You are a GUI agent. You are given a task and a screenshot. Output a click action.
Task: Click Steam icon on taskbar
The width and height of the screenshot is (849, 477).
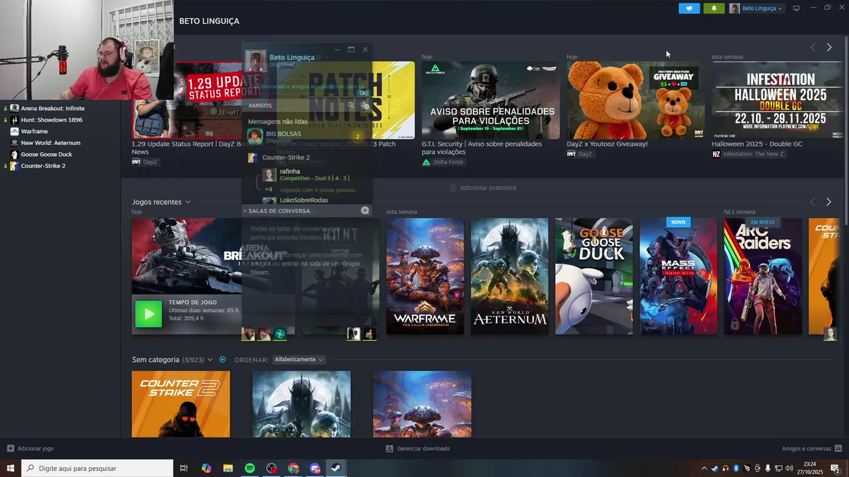tap(336, 468)
